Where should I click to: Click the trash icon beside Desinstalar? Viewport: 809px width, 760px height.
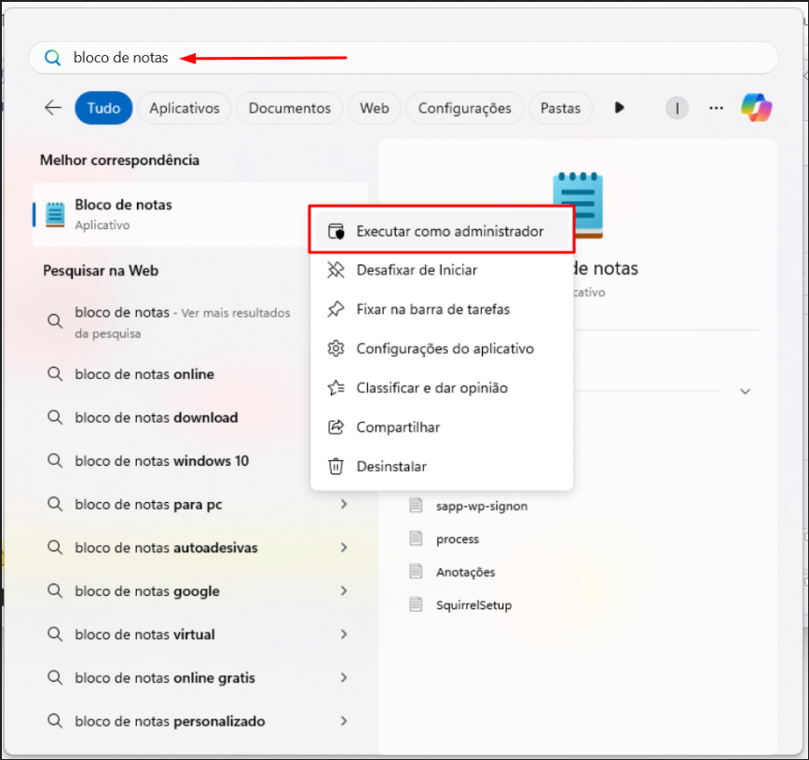336,466
